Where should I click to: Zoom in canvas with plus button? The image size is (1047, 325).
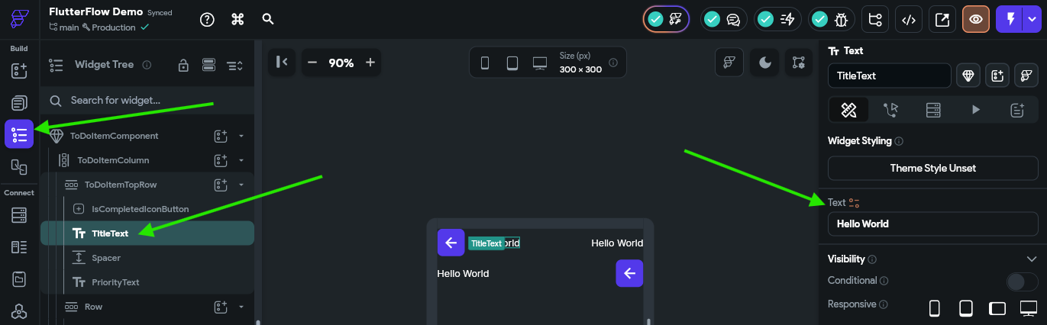370,63
